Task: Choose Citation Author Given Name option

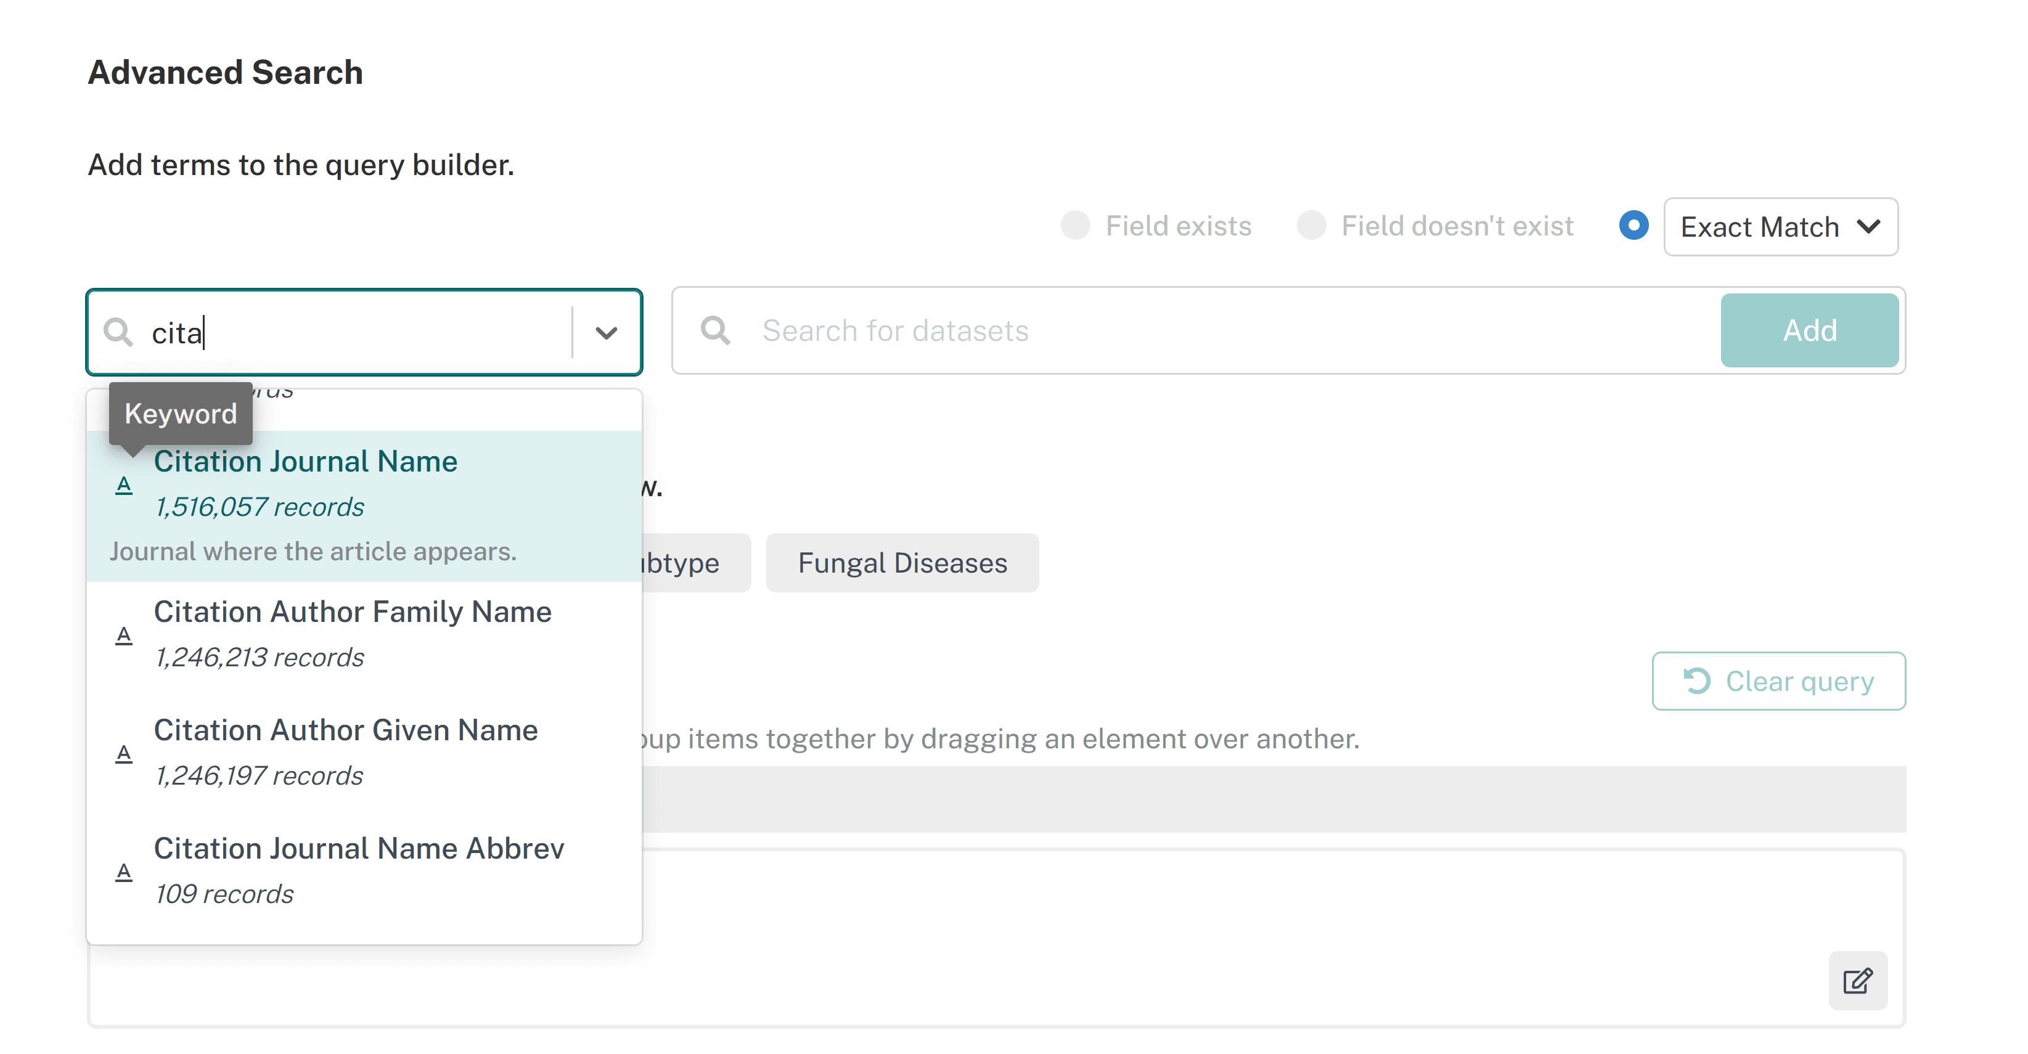Action: pos(364,753)
